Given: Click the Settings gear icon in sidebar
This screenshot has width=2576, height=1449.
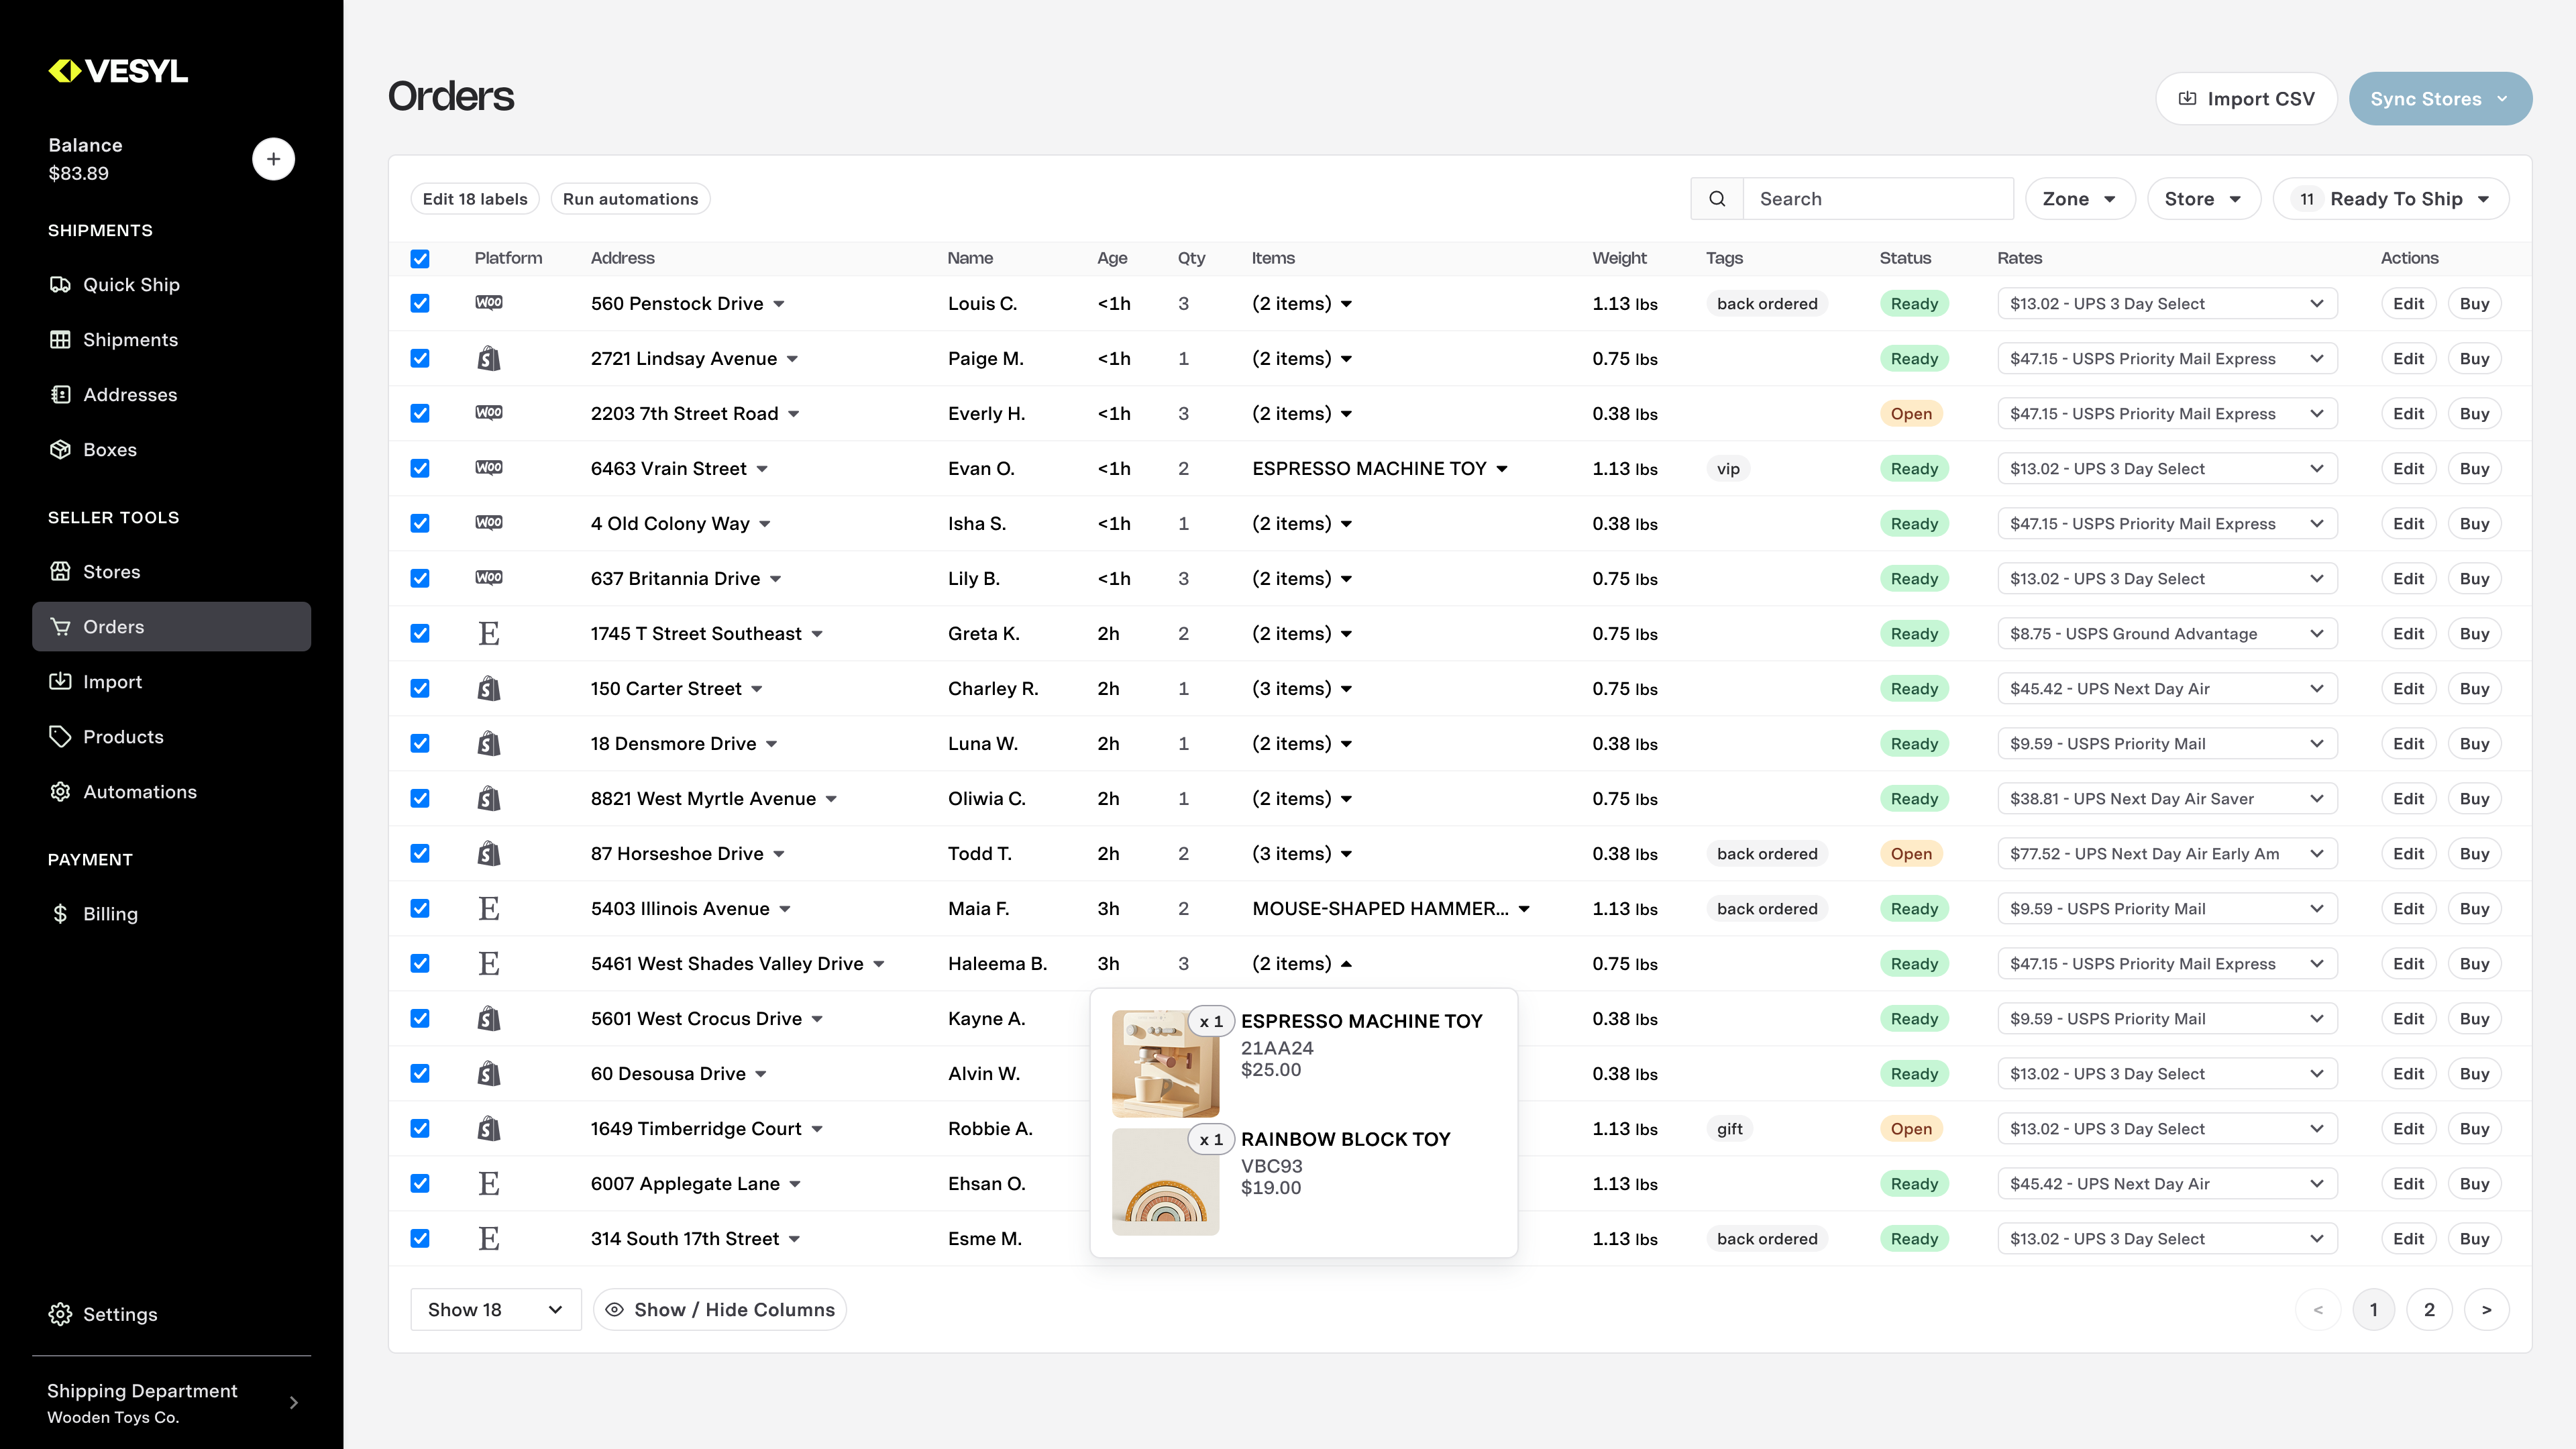Looking at the screenshot, I should 60,1314.
